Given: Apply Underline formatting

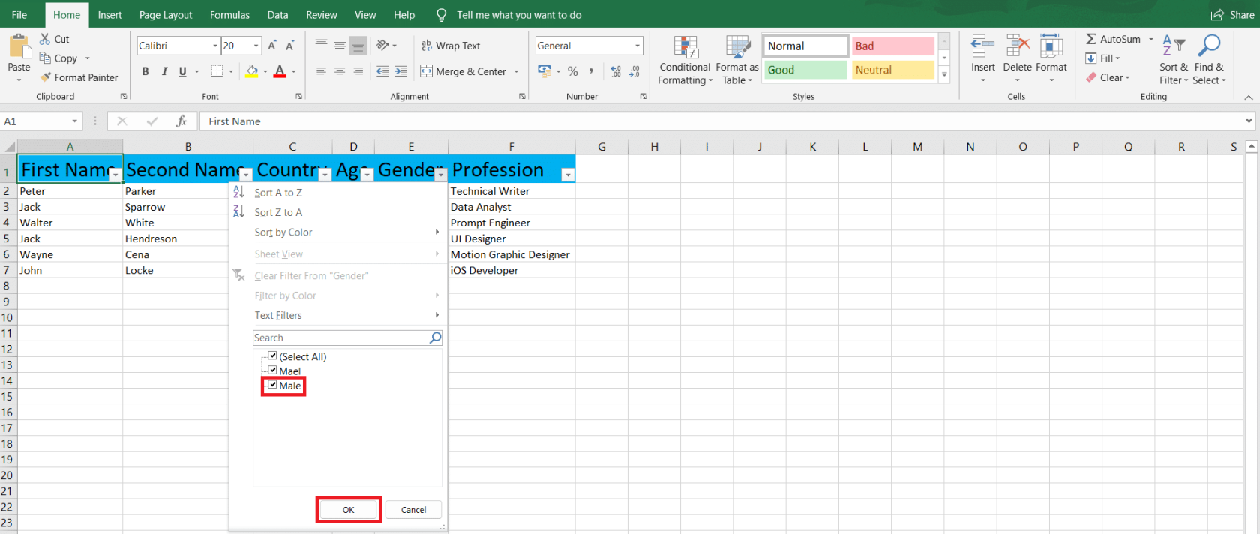Looking at the screenshot, I should tap(182, 71).
